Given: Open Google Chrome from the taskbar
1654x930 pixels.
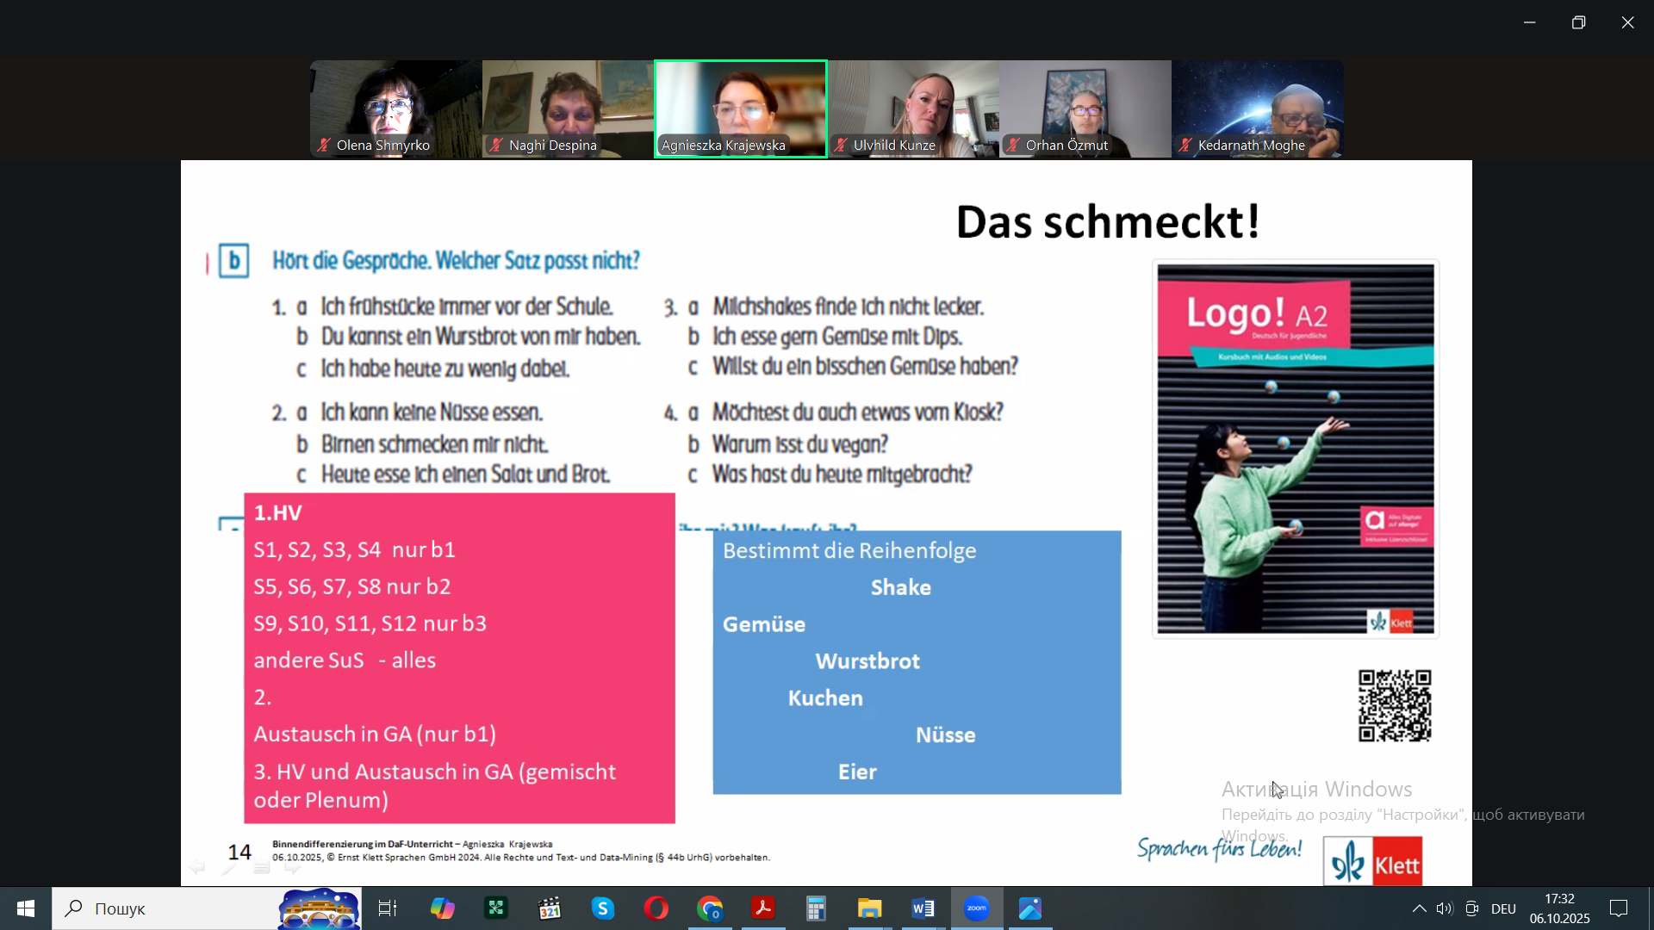Looking at the screenshot, I should point(710,908).
